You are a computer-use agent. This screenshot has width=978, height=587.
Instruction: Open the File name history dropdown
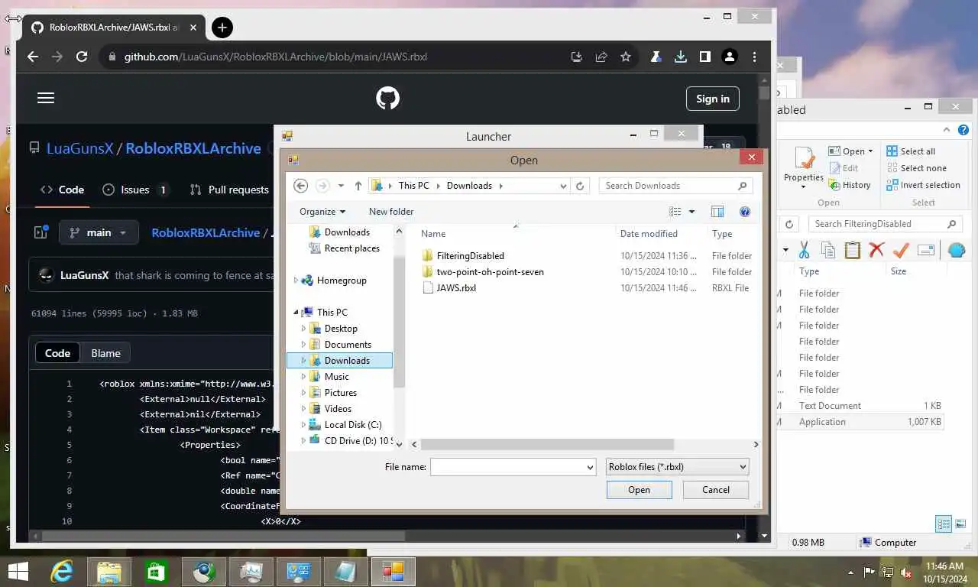pyautogui.click(x=590, y=467)
